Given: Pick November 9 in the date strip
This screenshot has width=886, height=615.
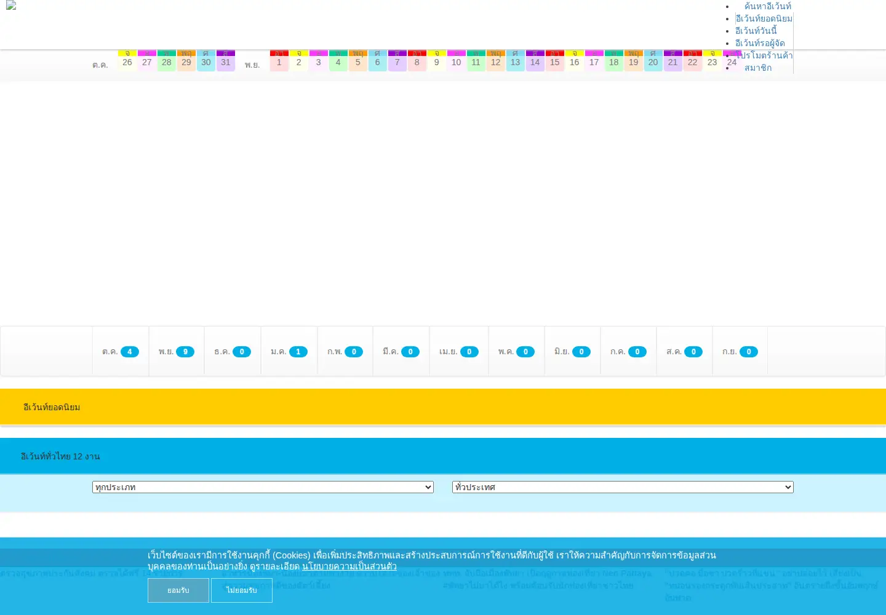Looking at the screenshot, I should pyautogui.click(x=437, y=61).
